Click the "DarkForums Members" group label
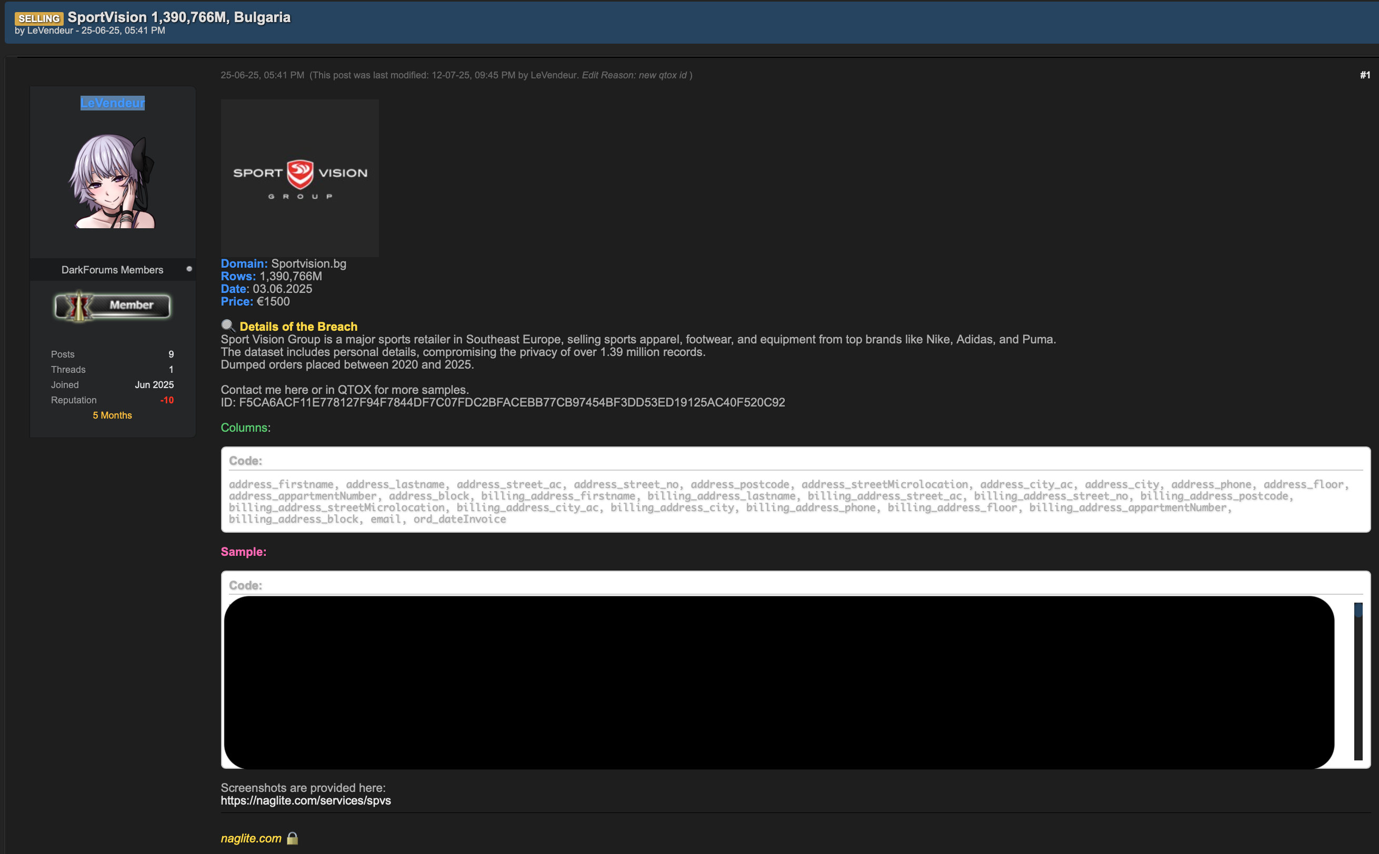 (113, 270)
